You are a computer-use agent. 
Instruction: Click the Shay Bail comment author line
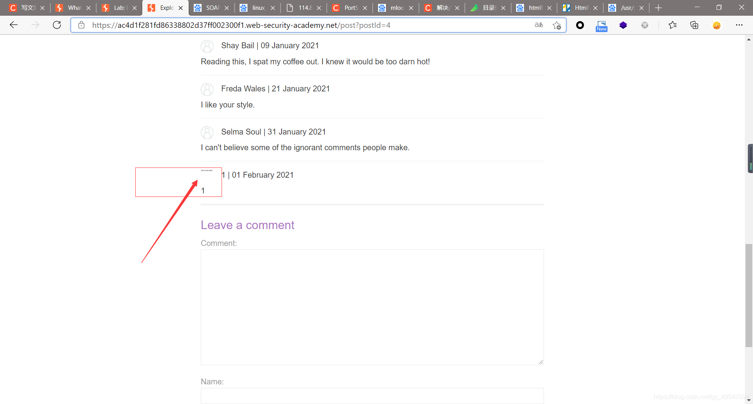click(x=270, y=45)
